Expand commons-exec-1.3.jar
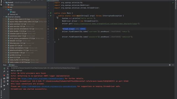The width and height of the screenshot is (177, 99). [6, 36]
